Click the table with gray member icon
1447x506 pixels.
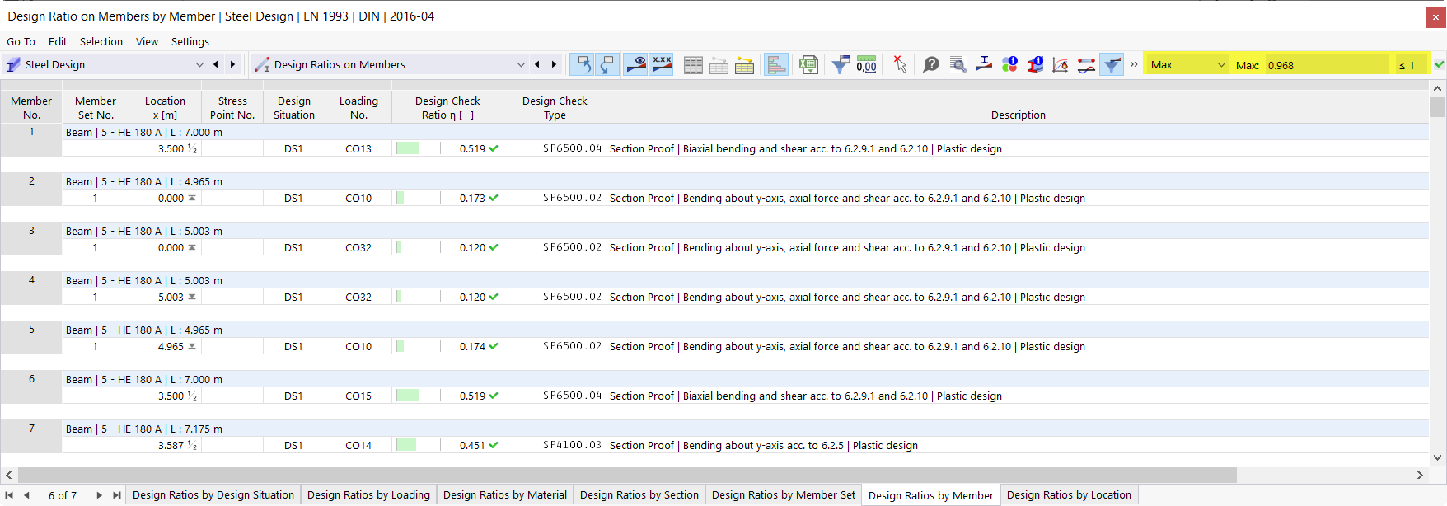click(719, 65)
